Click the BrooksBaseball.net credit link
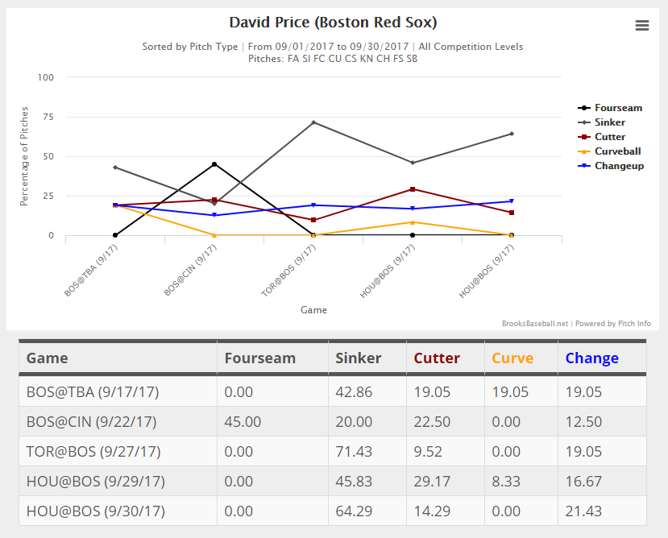The image size is (668, 538). pyautogui.click(x=536, y=324)
